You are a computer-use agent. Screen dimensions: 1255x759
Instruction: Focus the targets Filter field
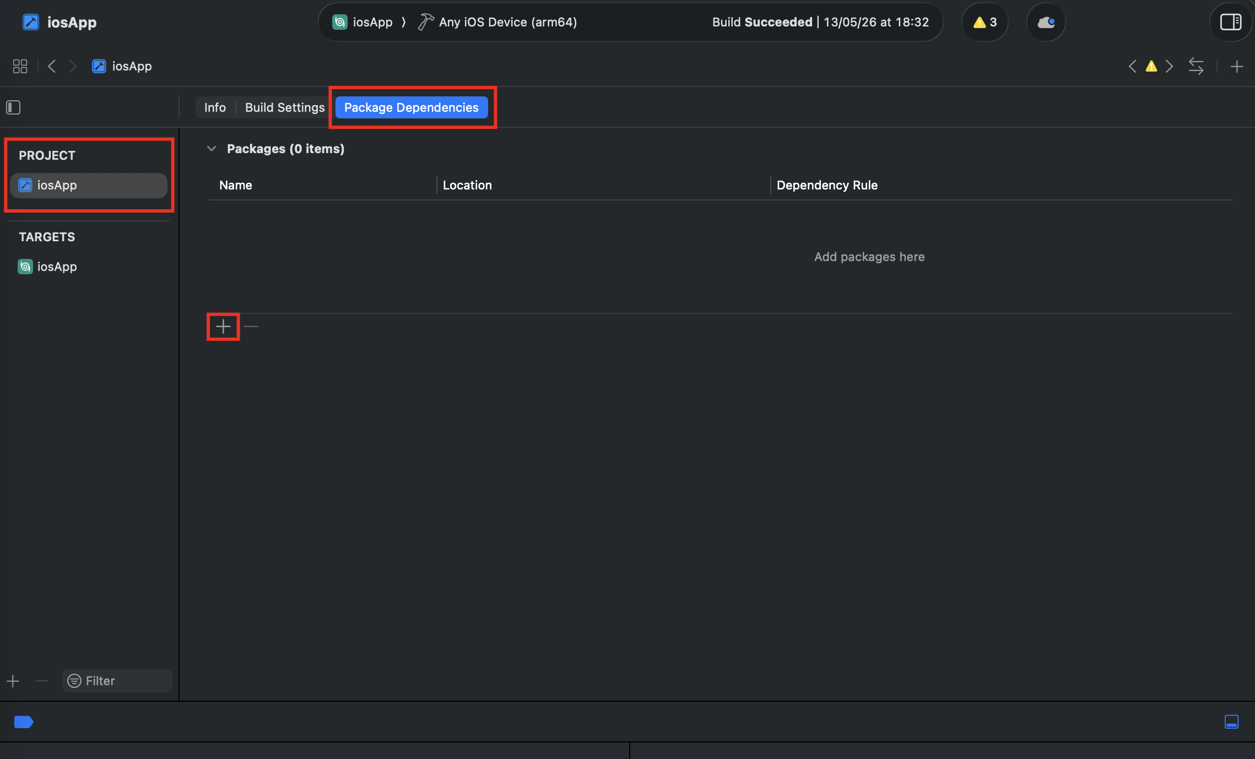click(x=117, y=681)
